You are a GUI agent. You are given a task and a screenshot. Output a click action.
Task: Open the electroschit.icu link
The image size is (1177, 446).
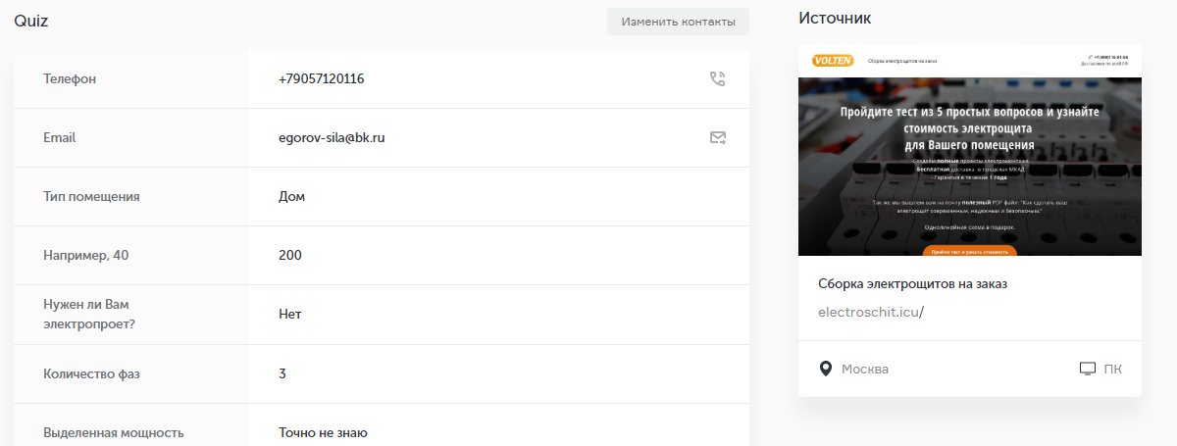[x=871, y=313]
